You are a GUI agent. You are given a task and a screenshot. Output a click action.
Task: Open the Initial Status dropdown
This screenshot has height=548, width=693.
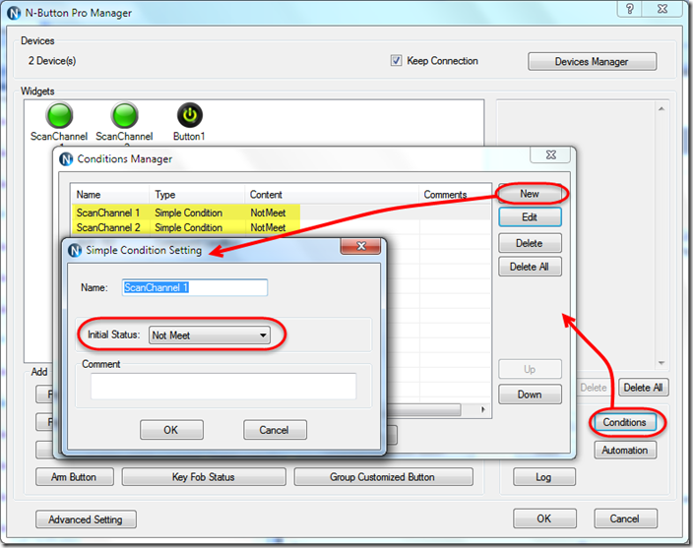[210, 335]
